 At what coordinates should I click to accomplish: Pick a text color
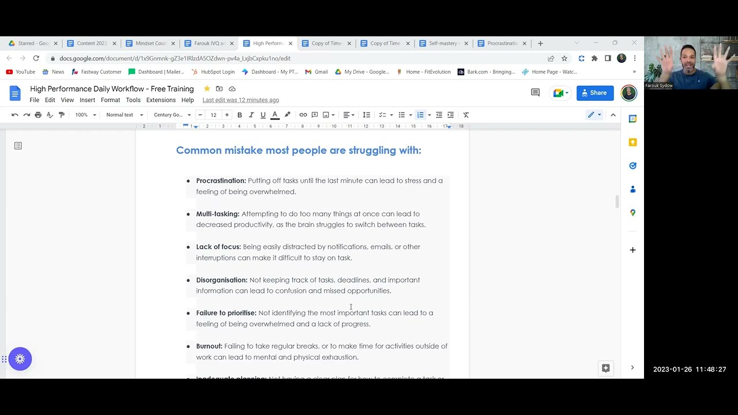coord(275,115)
